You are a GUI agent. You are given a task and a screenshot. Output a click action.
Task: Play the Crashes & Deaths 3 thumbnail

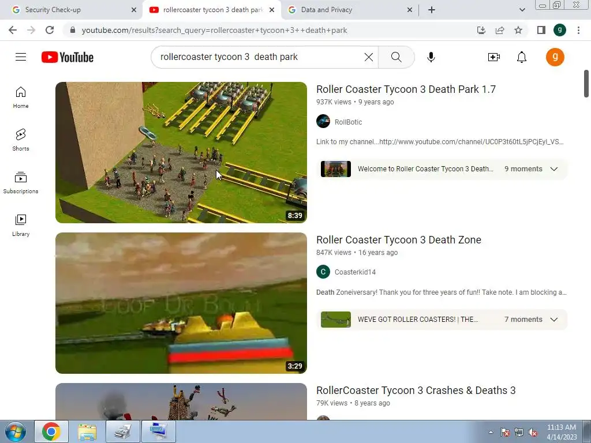(x=181, y=401)
